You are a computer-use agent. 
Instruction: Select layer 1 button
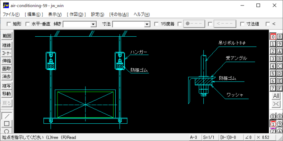point(273,44)
